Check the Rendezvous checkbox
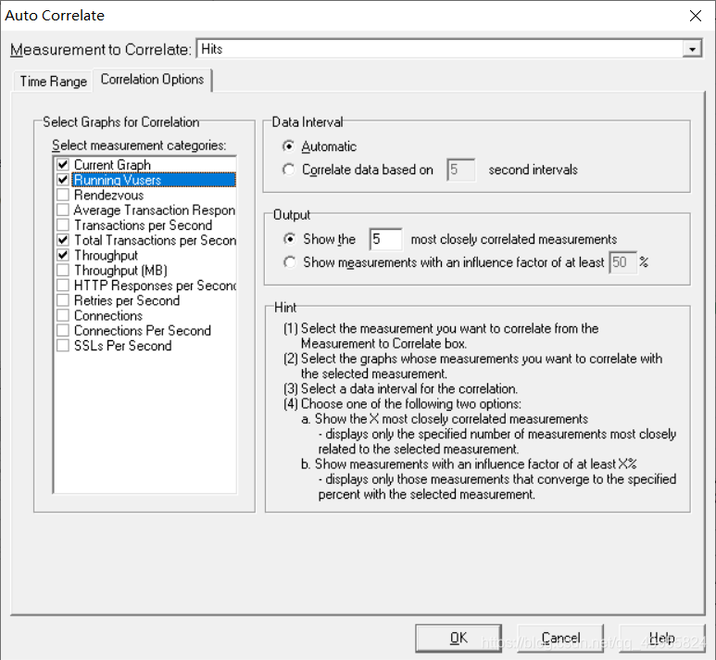 (63, 195)
